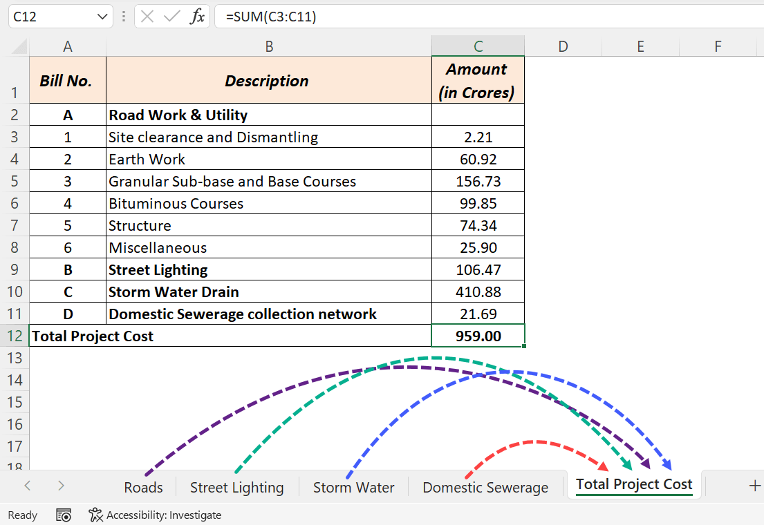Viewport: 764px width, 525px height.
Task: Click the Record Macro icon in the status bar
Action: click(x=62, y=515)
